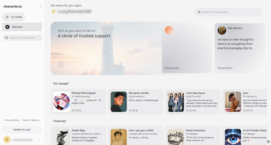271x145 pixels.
Task: Click the sidebar search magnifier icon
Action: pyautogui.click(x=7, y=38)
